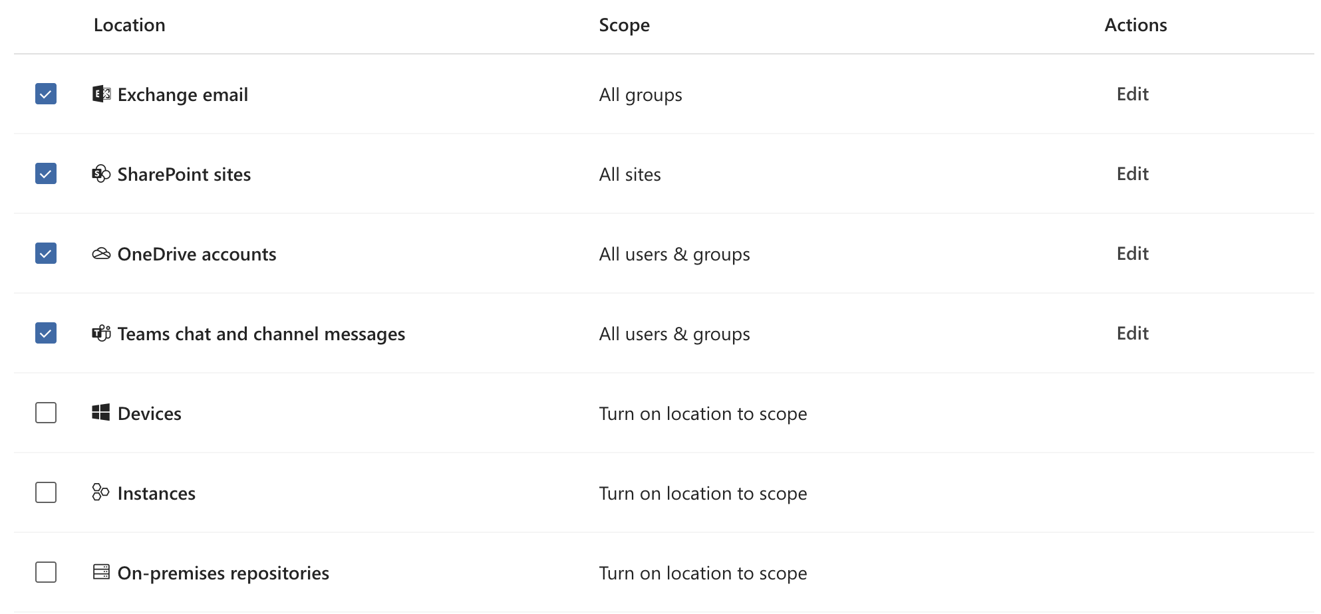Uncheck the Exchange email checkbox
Viewport: 1321px width, 614px height.
click(46, 94)
